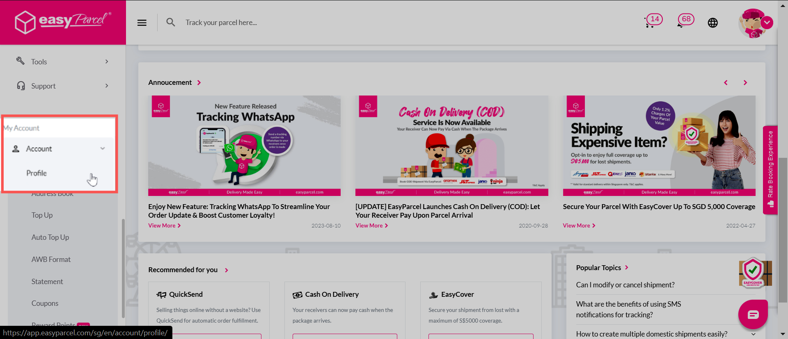
Task: Expand the Tools menu chevron
Action: tap(107, 61)
